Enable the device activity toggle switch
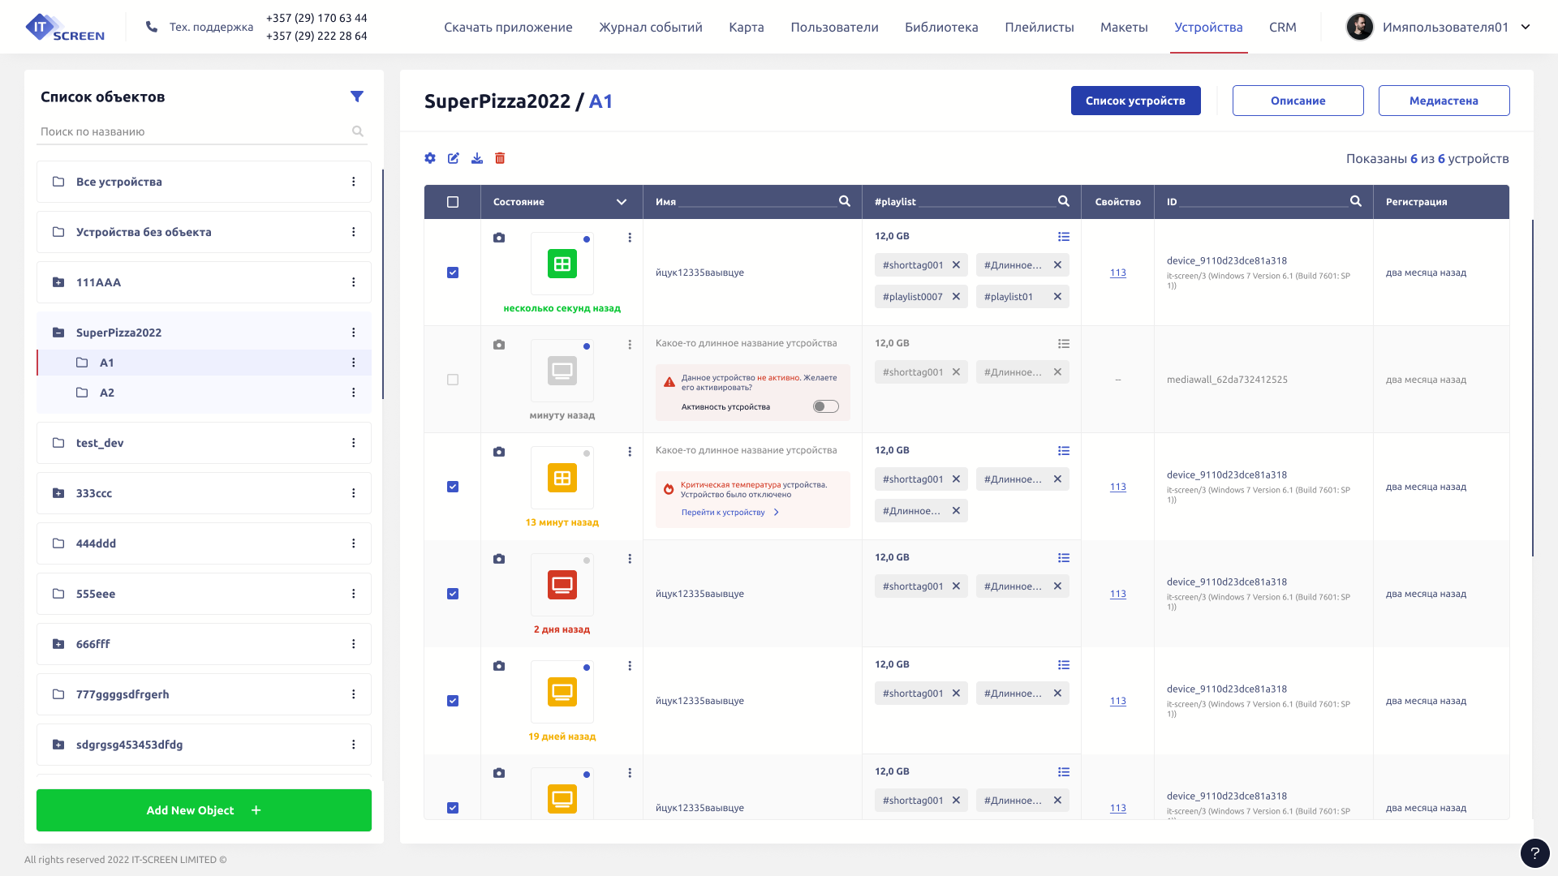 [825, 406]
